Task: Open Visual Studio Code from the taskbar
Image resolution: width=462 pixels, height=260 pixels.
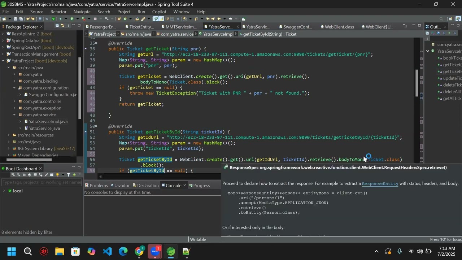Action: point(107,251)
